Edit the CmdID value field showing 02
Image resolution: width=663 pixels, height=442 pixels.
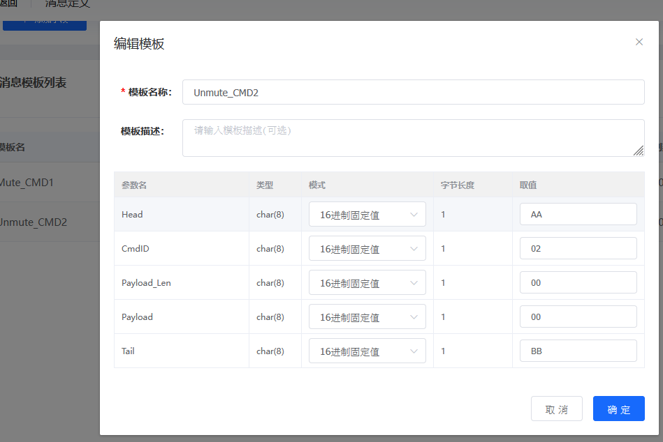(578, 248)
